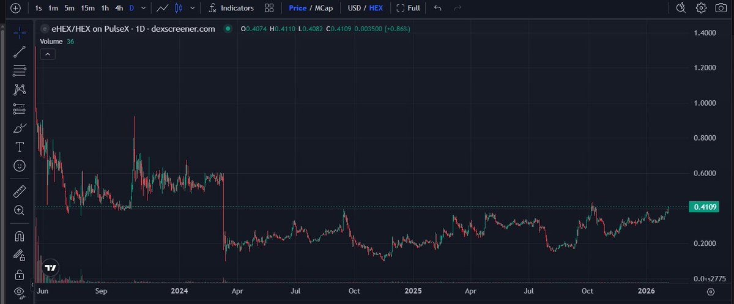Select the ruler measure tool
Image resolution: width=734 pixels, height=304 pixels.
20,191
